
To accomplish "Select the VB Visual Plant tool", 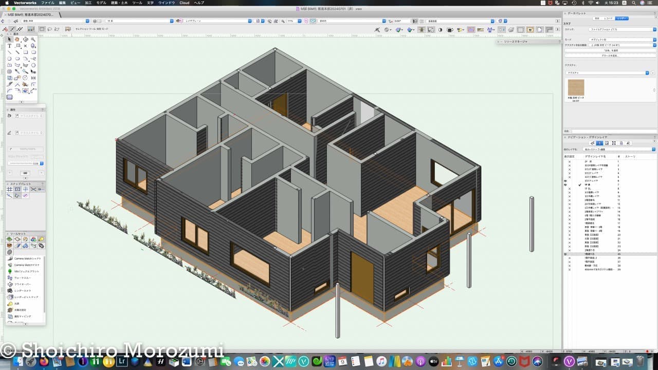I will pyautogui.click(x=25, y=271).
